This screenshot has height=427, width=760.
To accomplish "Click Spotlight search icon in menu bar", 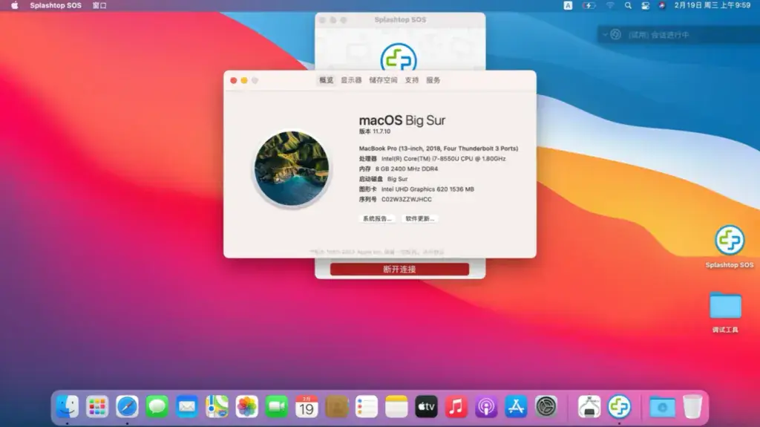I will click(628, 5).
